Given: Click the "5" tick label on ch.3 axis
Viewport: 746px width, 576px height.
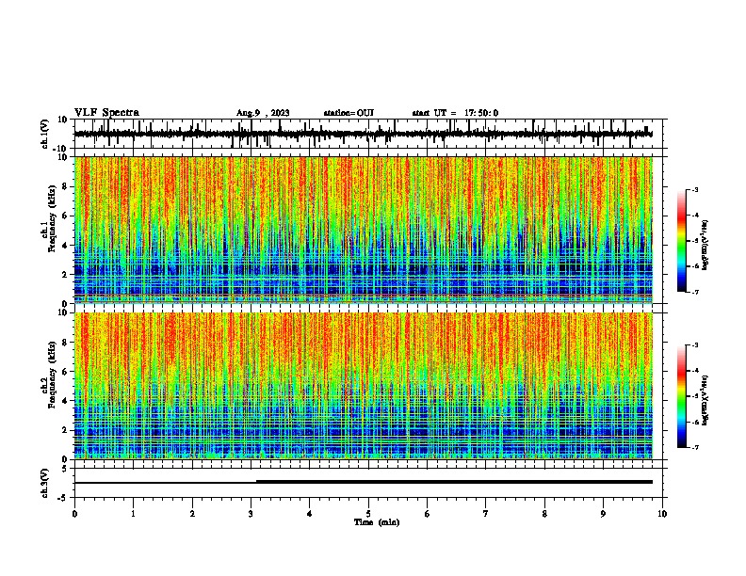Looking at the screenshot, I should (65, 468).
